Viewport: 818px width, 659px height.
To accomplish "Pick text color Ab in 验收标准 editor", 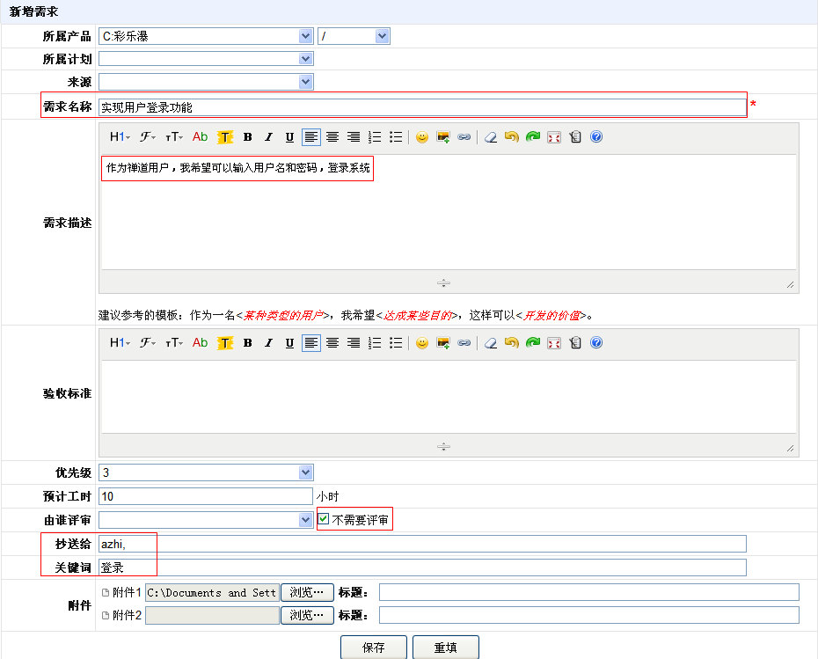I will click(x=200, y=342).
